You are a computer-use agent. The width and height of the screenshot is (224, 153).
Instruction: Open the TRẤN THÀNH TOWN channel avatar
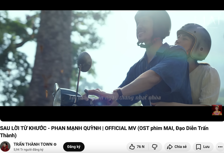pos(5,147)
